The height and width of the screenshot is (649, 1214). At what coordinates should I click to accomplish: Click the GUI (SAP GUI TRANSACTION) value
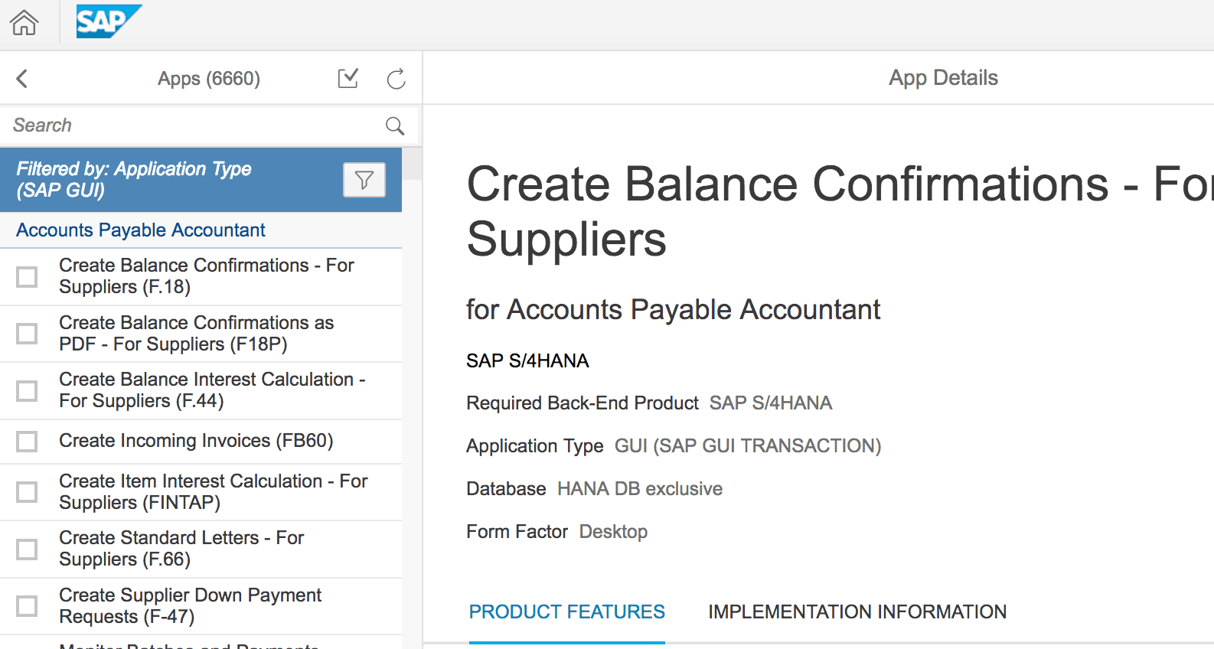(x=748, y=445)
